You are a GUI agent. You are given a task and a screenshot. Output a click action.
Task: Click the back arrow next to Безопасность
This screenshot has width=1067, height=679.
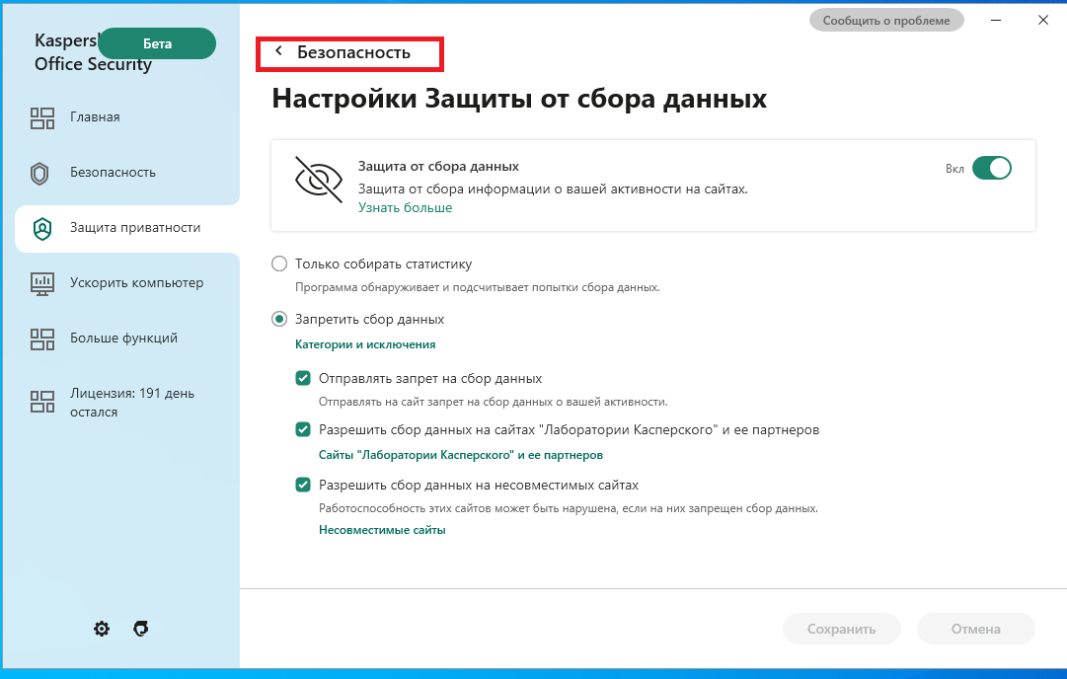278,51
